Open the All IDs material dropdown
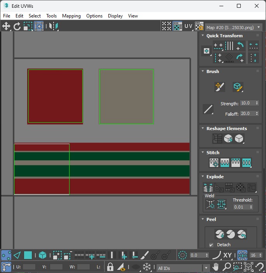The image size is (266, 273). click(x=183, y=268)
